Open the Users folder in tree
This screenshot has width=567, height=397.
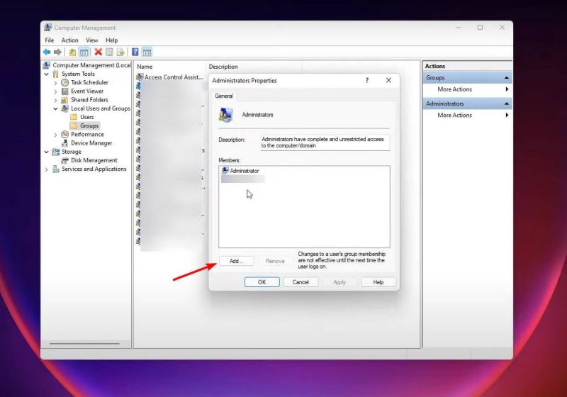coord(86,117)
